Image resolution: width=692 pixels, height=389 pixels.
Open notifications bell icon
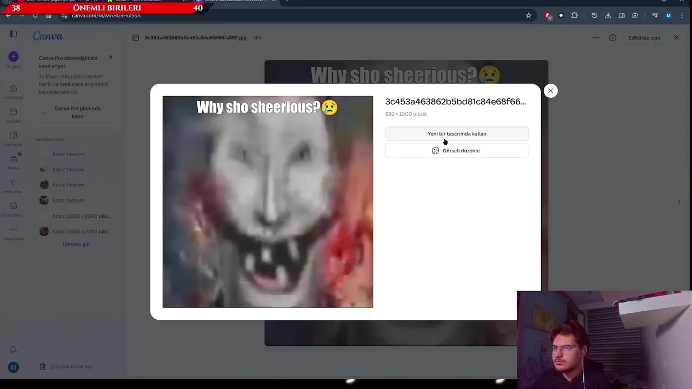click(x=14, y=350)
